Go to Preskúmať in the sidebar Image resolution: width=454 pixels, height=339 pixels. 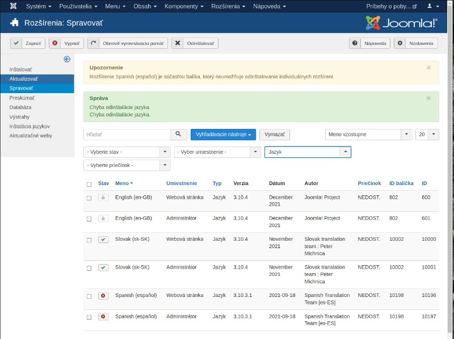22,98
